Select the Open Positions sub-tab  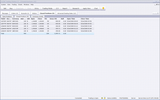(7, 17)
